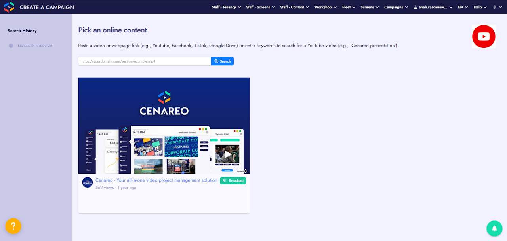The width and height of the screenshot is (507, 241).
Task: Click the CREATE A CAMPAIGN title
Action: [x=47, y=7]
